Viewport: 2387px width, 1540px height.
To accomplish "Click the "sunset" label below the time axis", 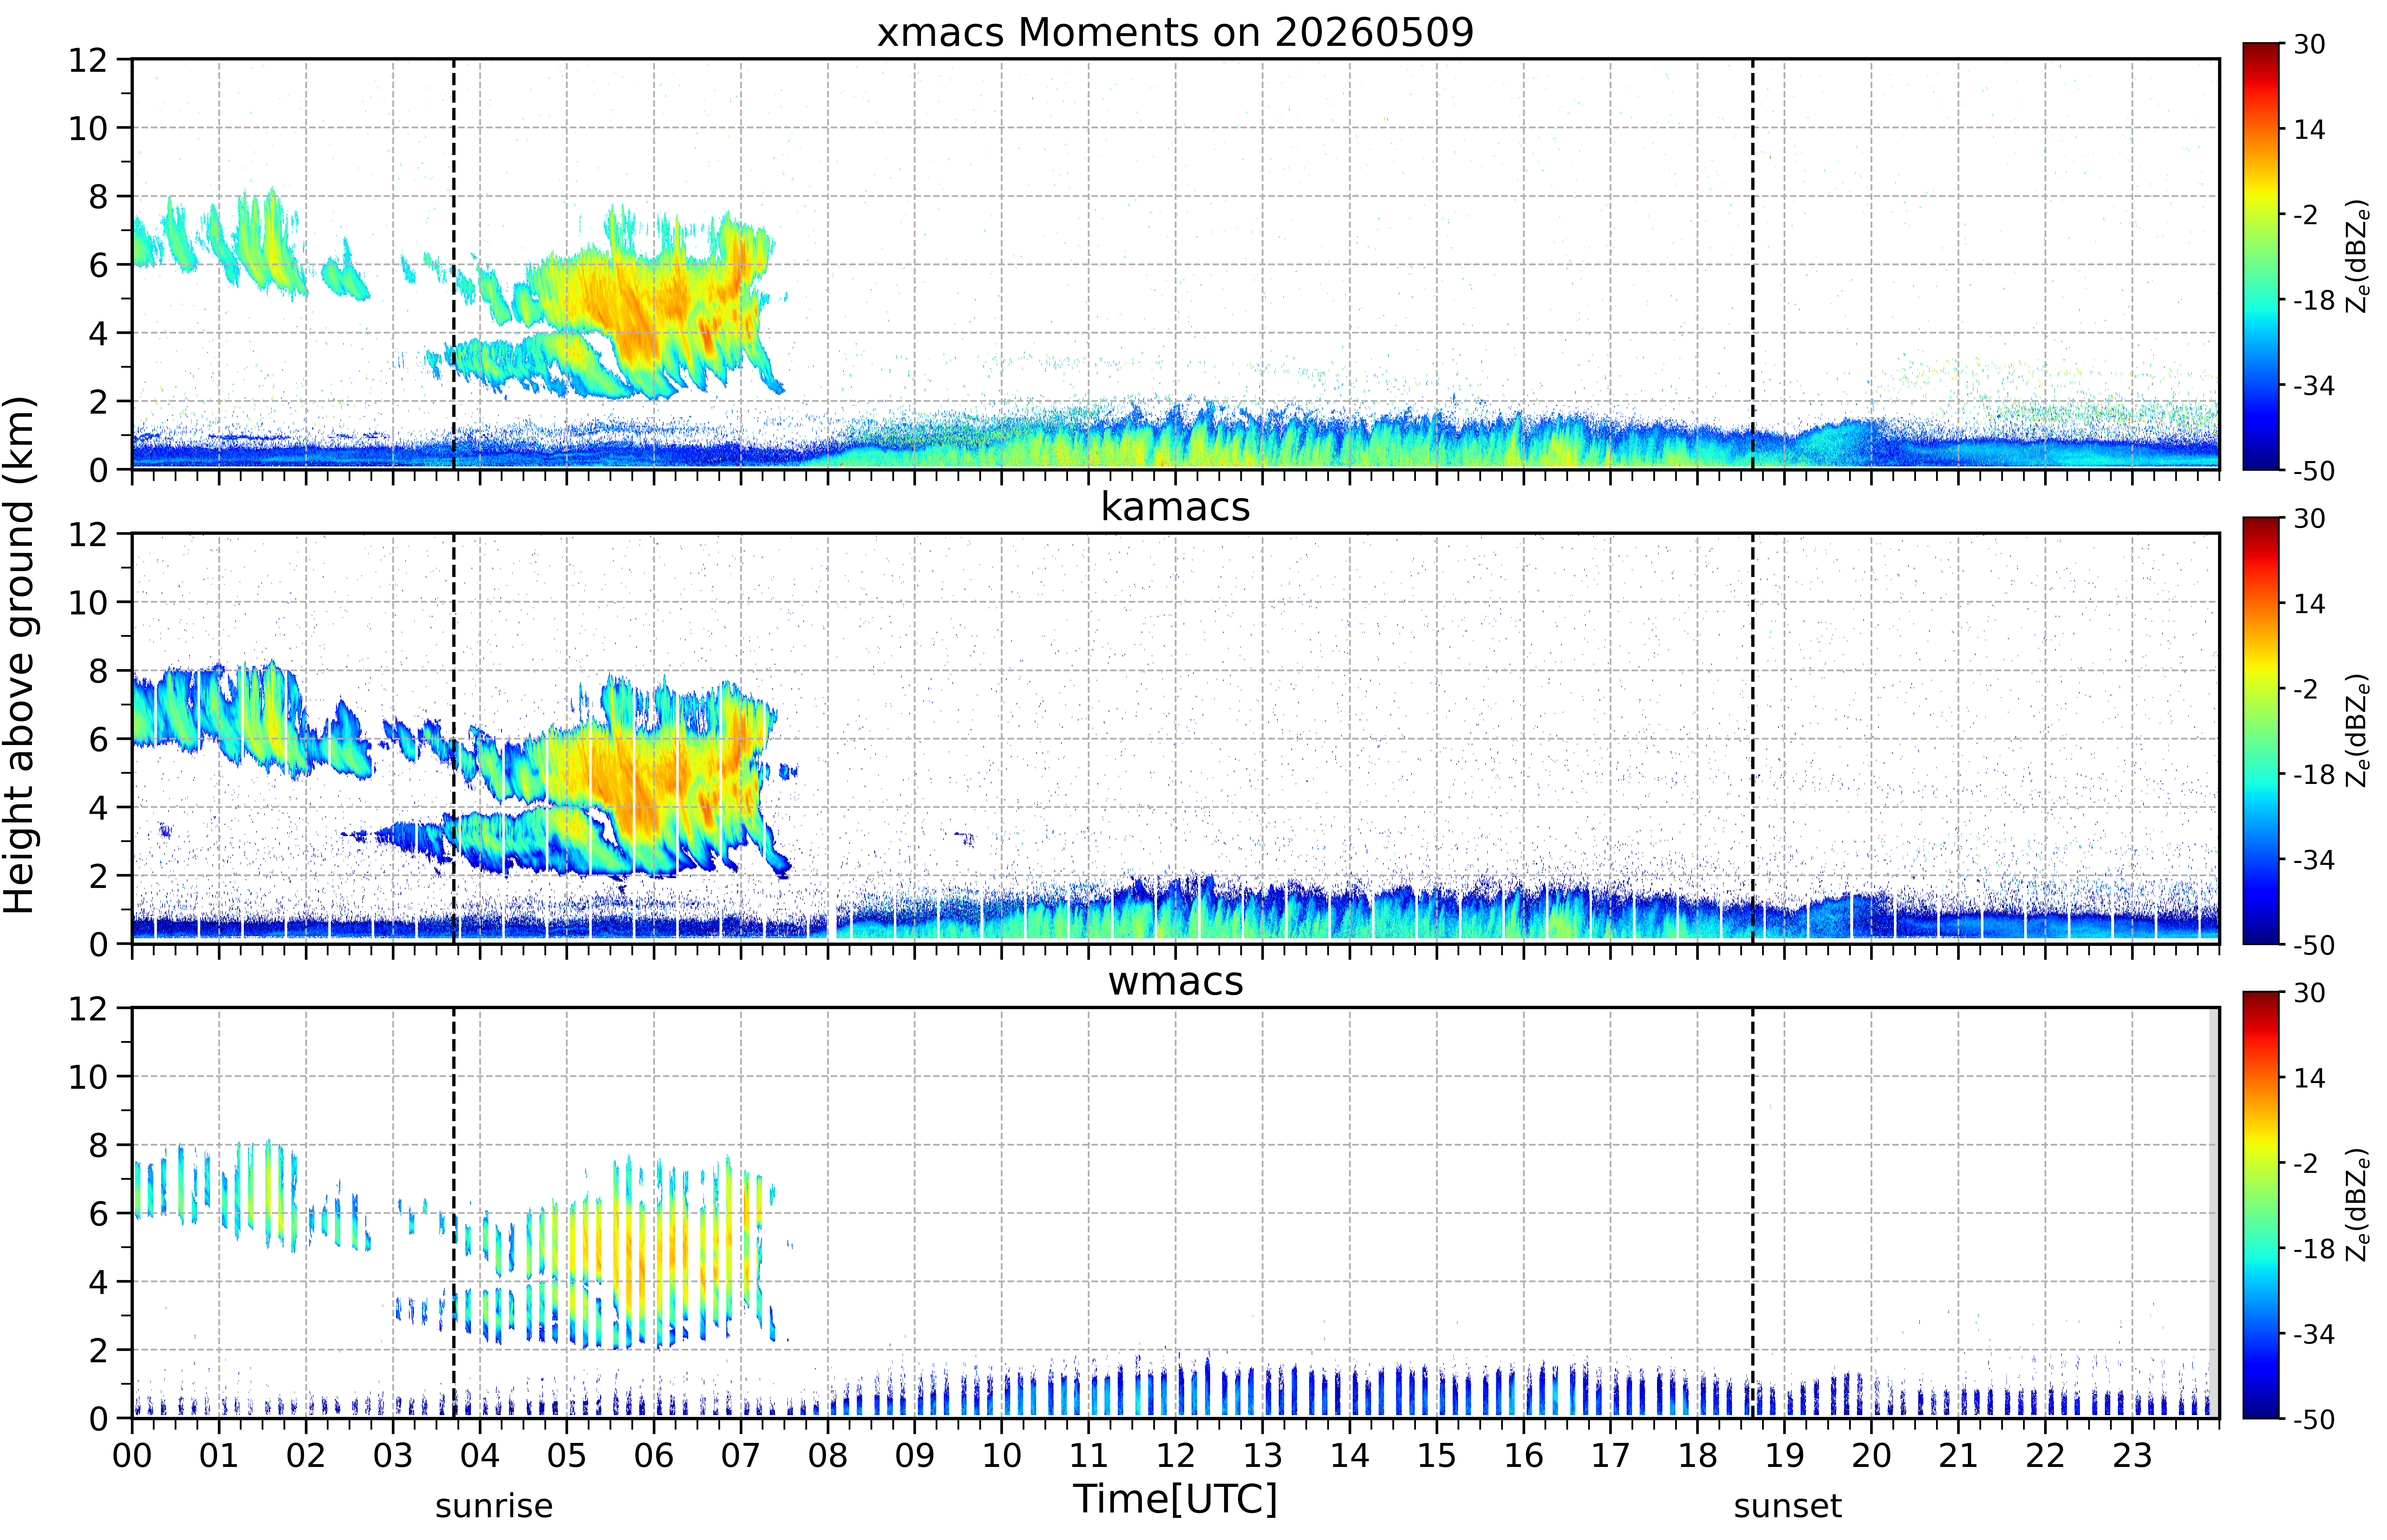I will click(x=1788, y=1506).
